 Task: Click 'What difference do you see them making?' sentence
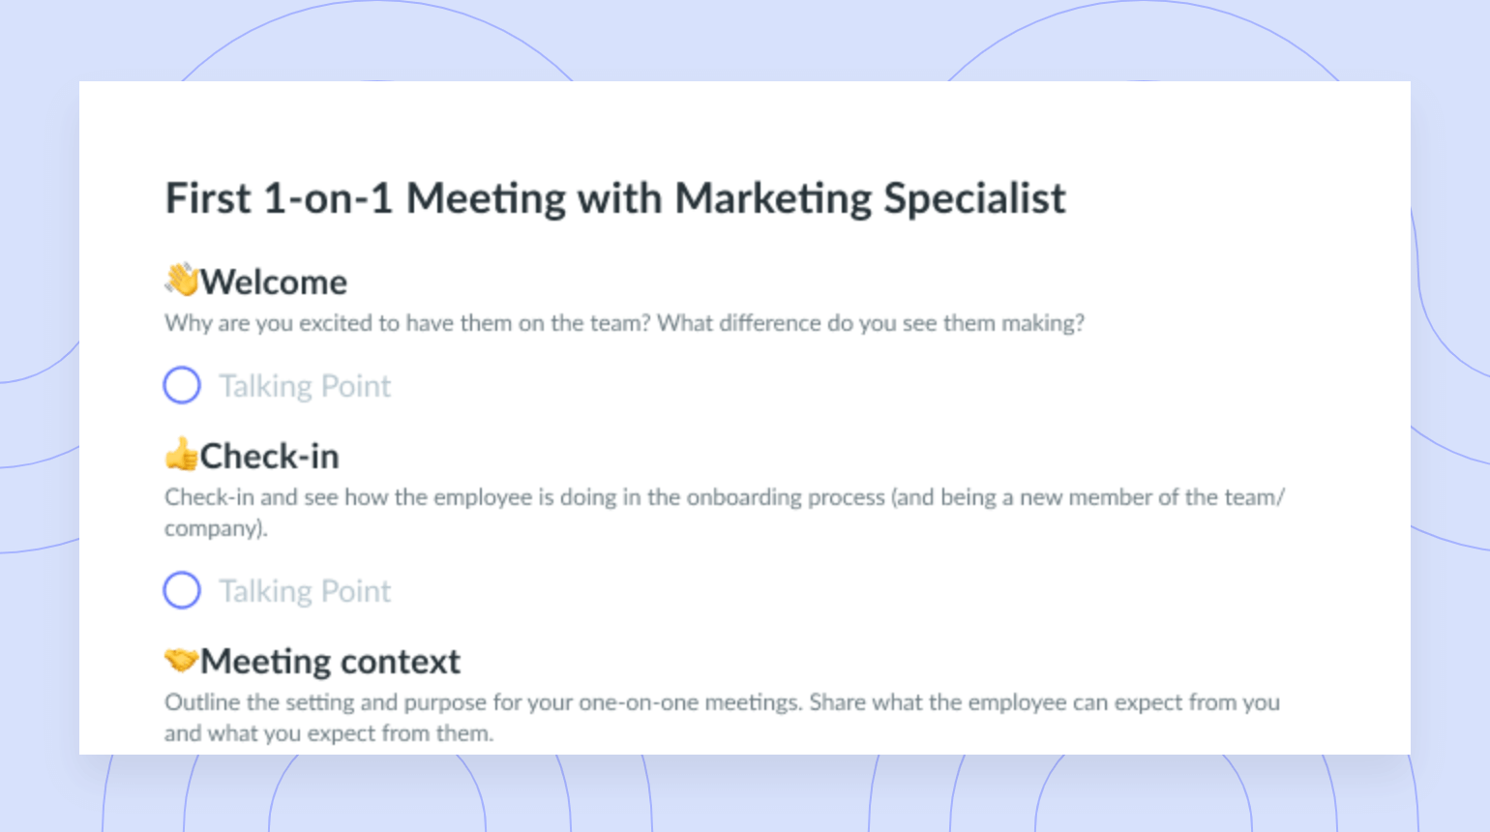coord(871,323)
